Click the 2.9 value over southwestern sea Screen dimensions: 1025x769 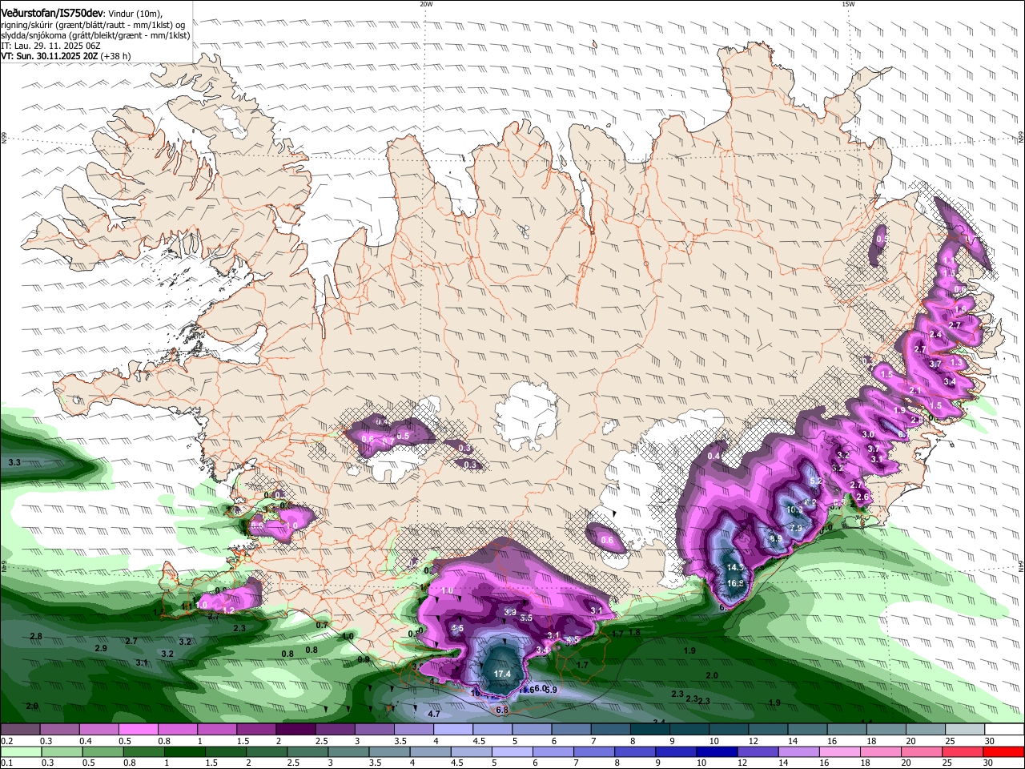[100, 648]
